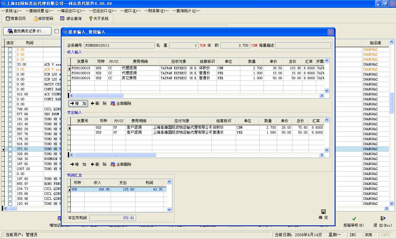Click the 体积 field showing 2.700

coord(235,45)
